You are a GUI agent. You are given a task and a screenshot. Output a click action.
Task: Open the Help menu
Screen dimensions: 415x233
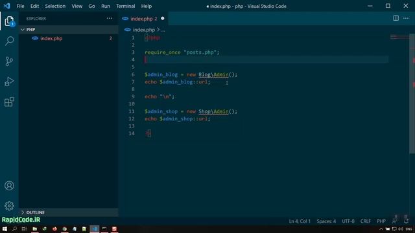pos(147,6)
